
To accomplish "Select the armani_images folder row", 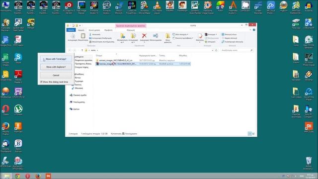I will pyautogui.click(x=143, y=60).
